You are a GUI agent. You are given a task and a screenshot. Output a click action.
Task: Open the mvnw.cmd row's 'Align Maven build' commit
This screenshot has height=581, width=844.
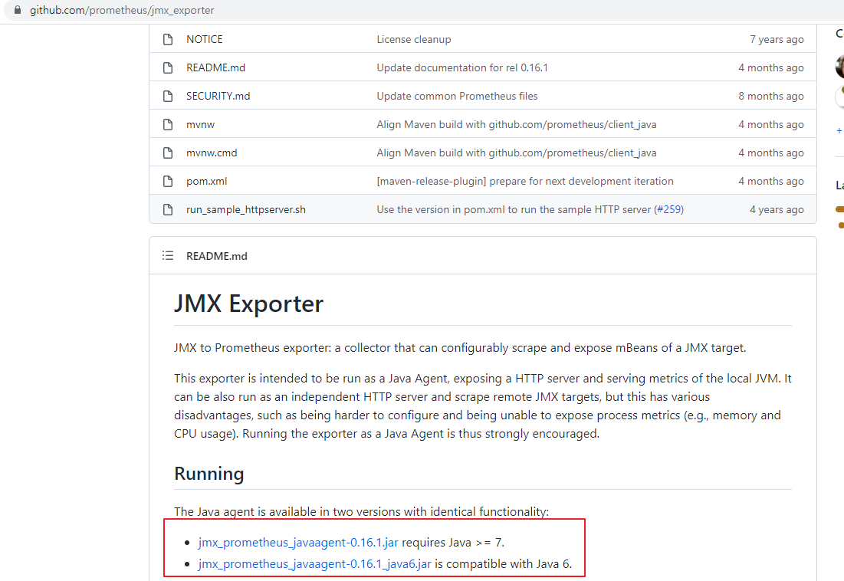point(516,153)
